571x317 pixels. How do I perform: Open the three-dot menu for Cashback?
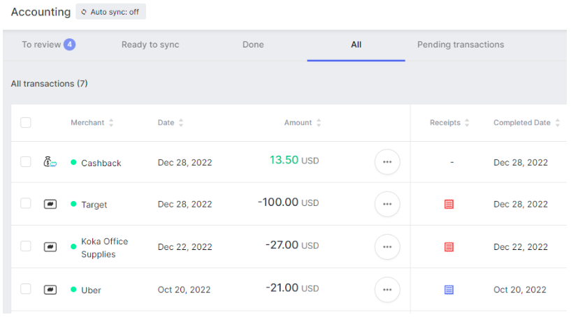pyautogui.click(x=387, y=162)
